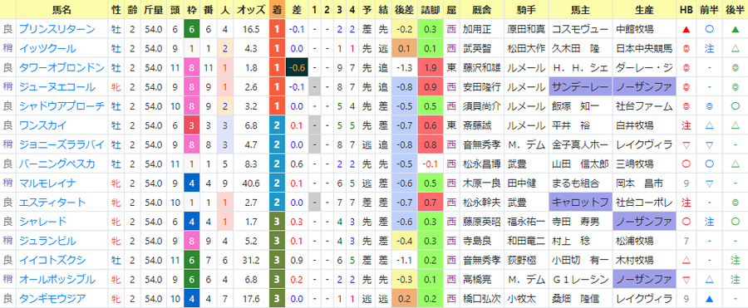Sort by 生産 column header
The image size is (748, 308).
coord(644,9)
